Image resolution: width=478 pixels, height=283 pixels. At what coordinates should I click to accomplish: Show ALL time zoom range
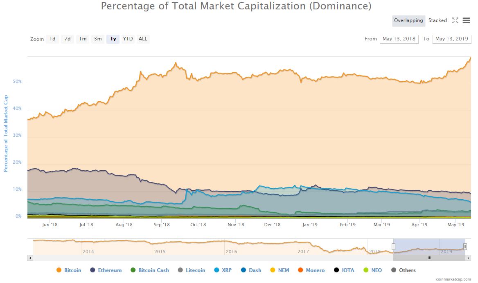(143, 39)
